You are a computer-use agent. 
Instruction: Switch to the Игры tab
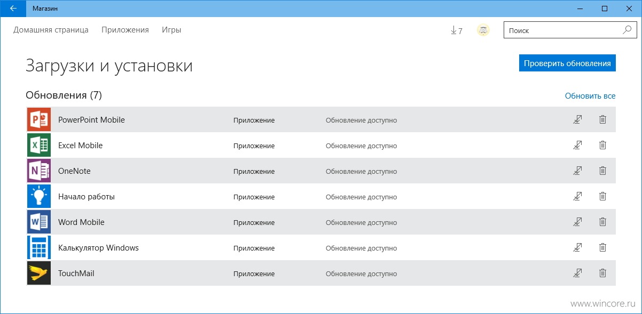pos(171,30)
